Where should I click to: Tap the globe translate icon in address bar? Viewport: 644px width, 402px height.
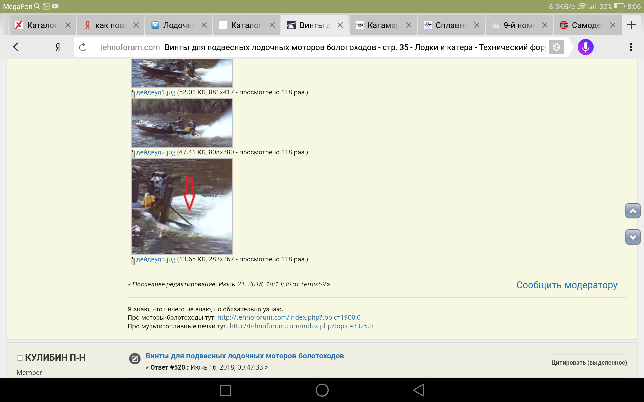(556, 47)
